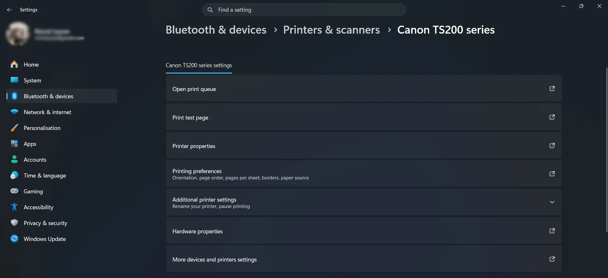This screenshot has height=278, width=608.
Task: Go back using the back arrow
Action: 9,10
